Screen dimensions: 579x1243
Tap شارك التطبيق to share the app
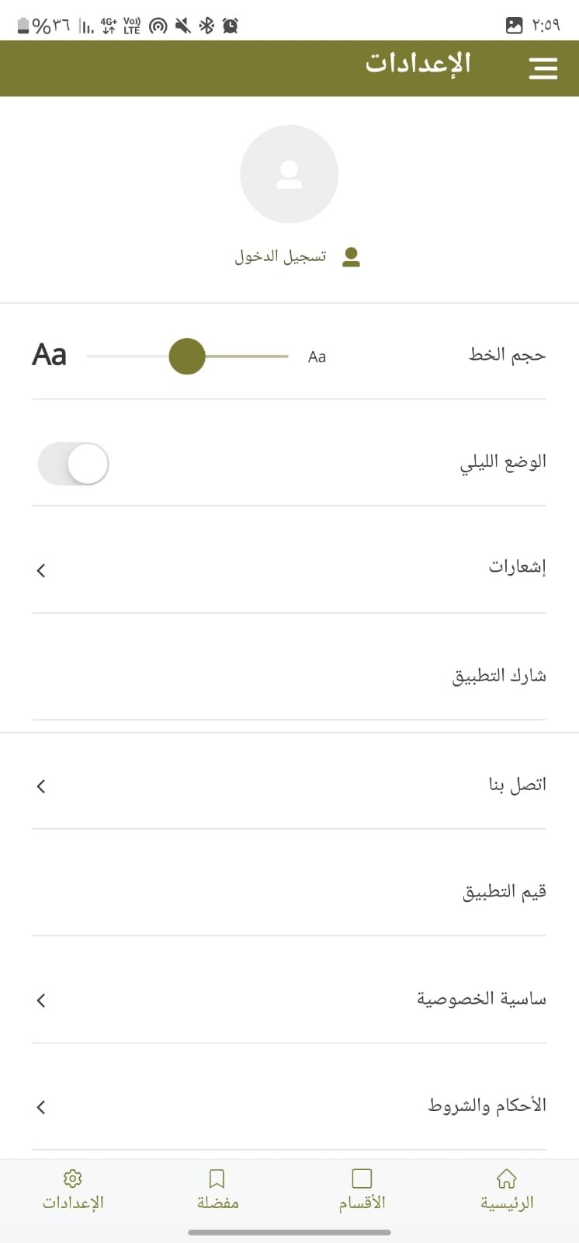(499, 676)
